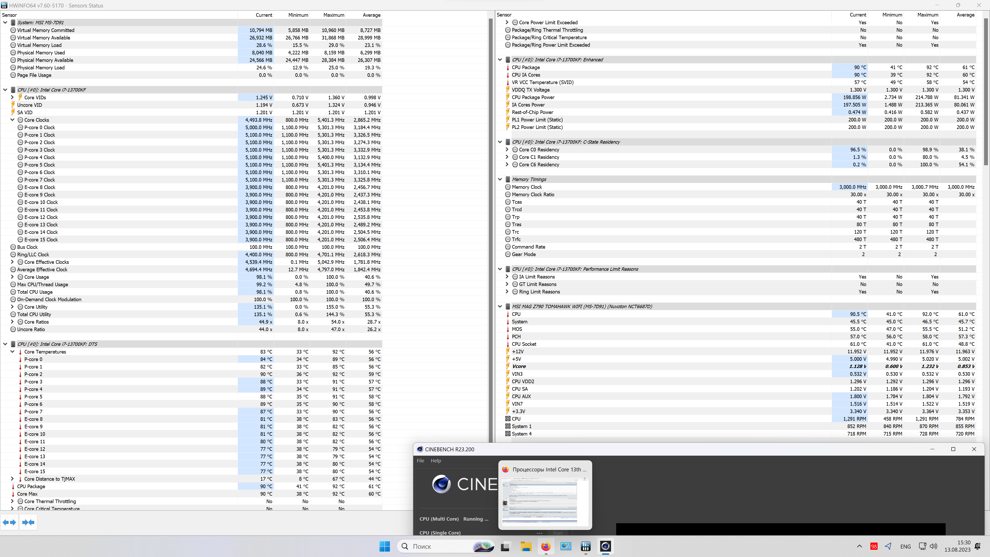Open the Cinebench Help menu

(x=435, y=461)
